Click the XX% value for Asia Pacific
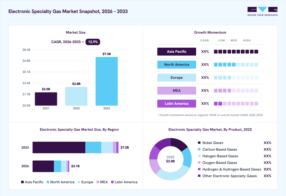Screen dimensions: 286x196 (x=205, y=52)
